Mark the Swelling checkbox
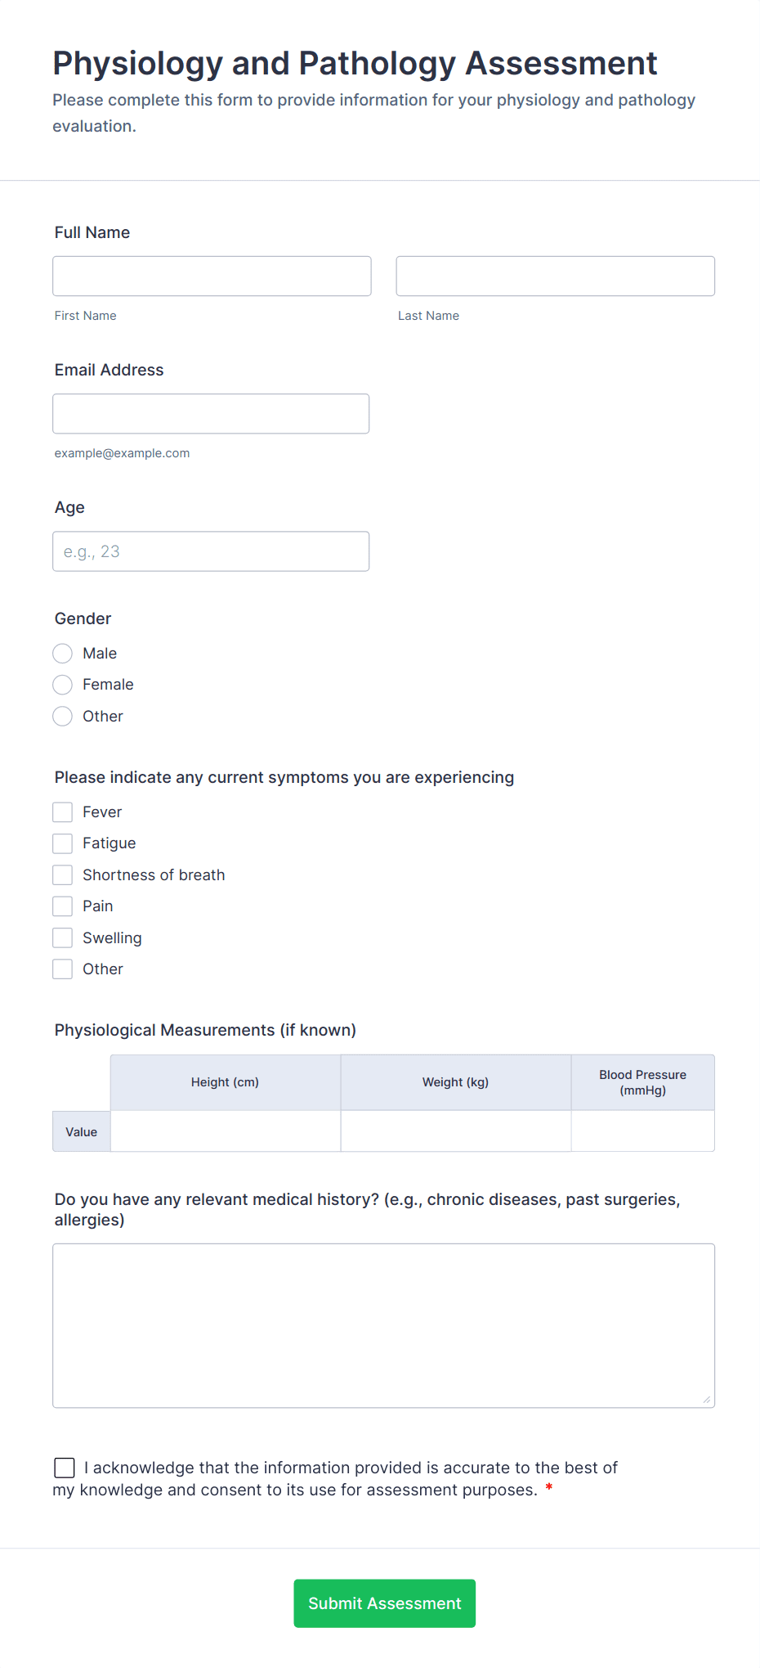The height and width of the screenshot is (1668, 760). pyautogui.click(x=63, y=938)
